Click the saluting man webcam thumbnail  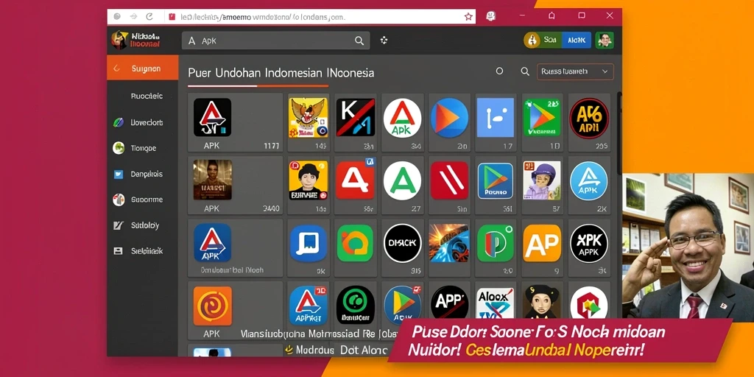click(688, 246)
